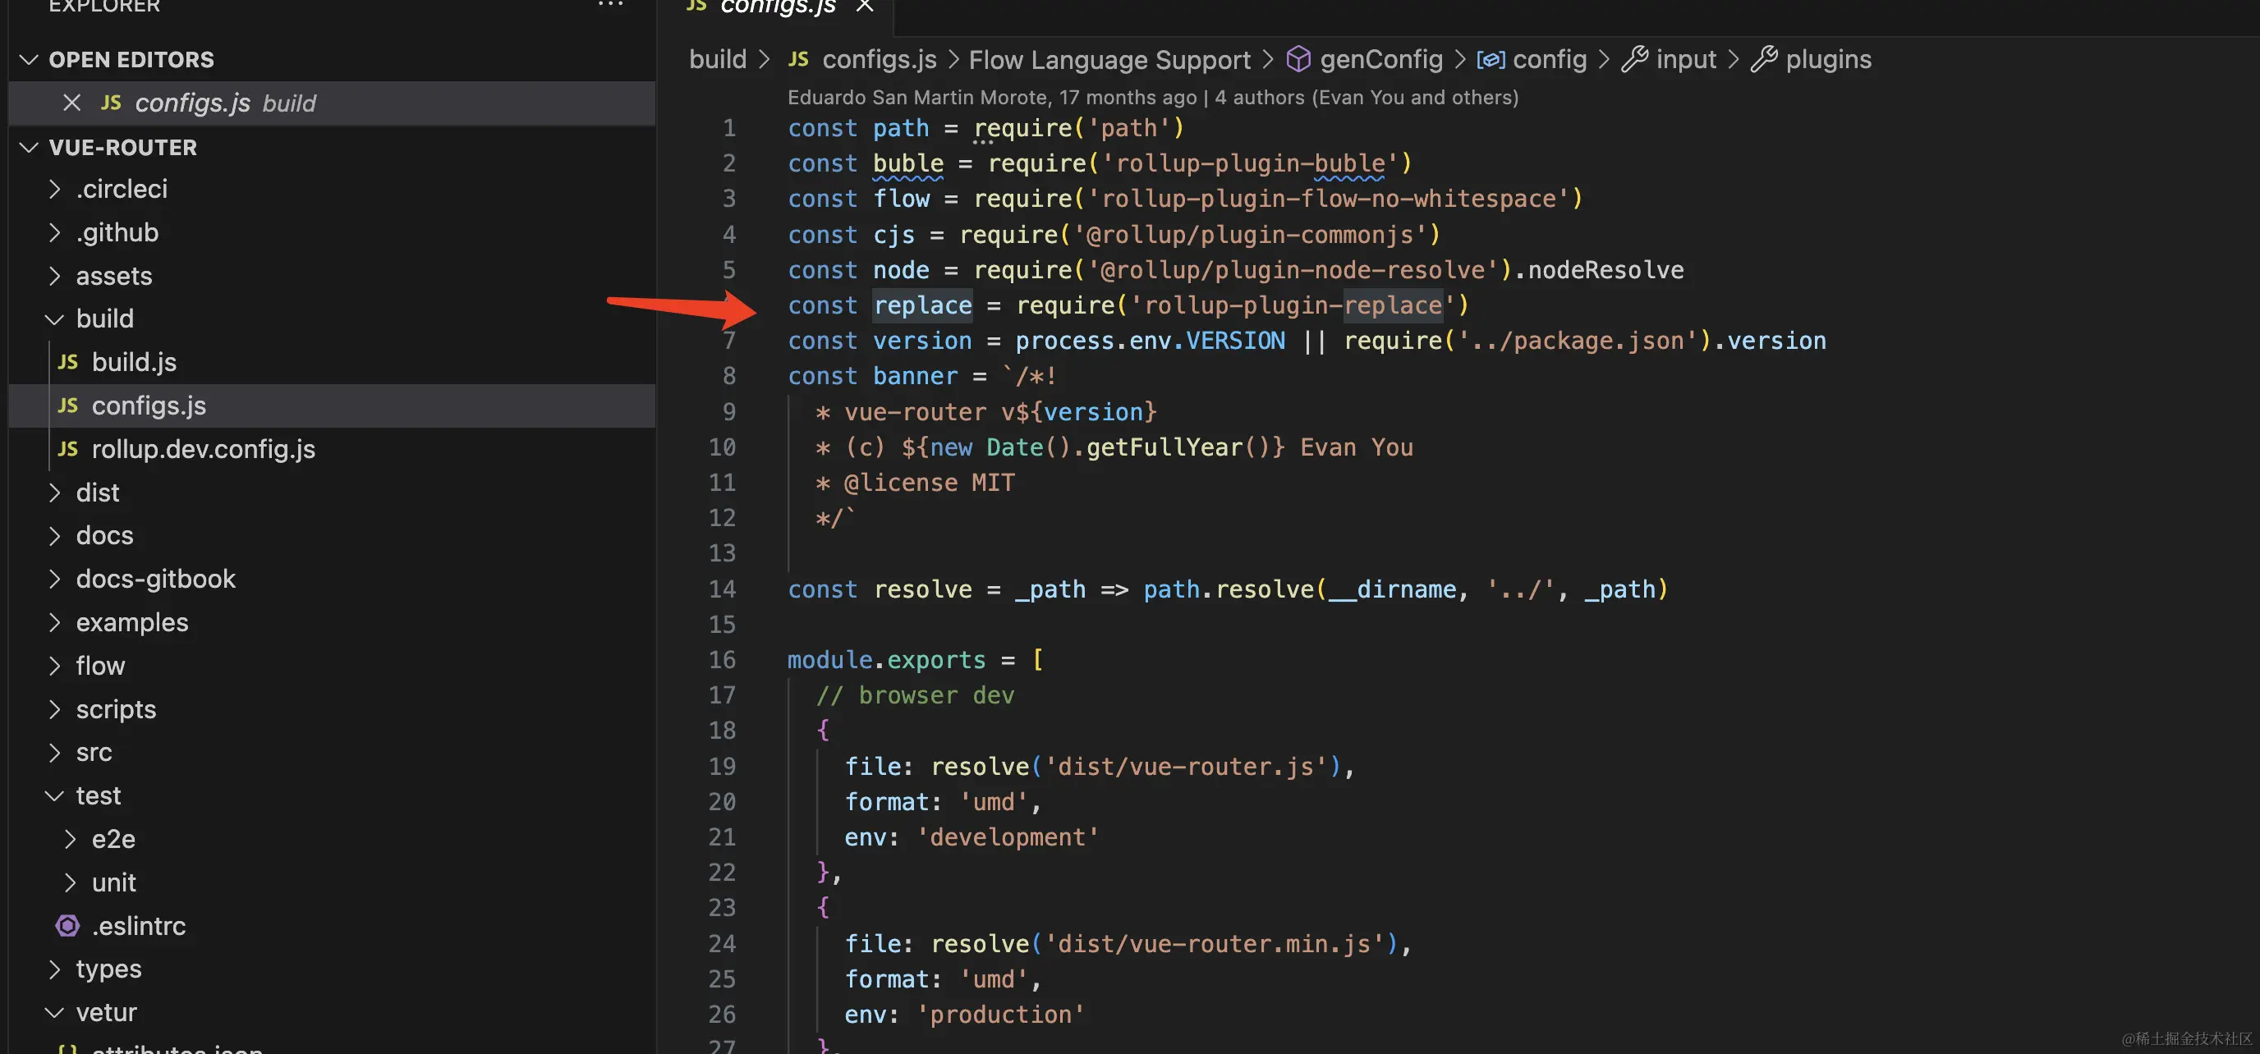Screen dimensions: 2260x1054
Task: Click genConfig cube icon in breadcrumb
Action: 1298,60
